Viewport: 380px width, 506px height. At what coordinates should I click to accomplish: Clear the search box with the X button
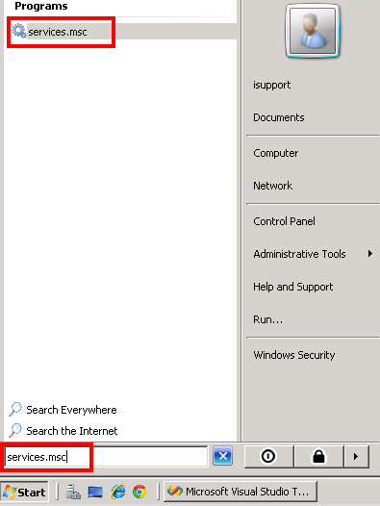point(222,456)
